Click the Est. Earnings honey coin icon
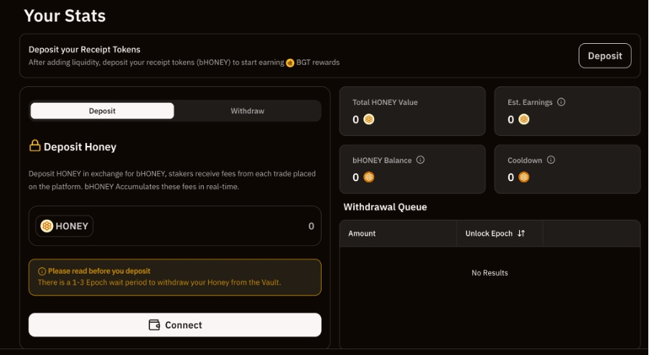This screenshot has width=649, height=355. pyautogui.click(x=524, y=120)
